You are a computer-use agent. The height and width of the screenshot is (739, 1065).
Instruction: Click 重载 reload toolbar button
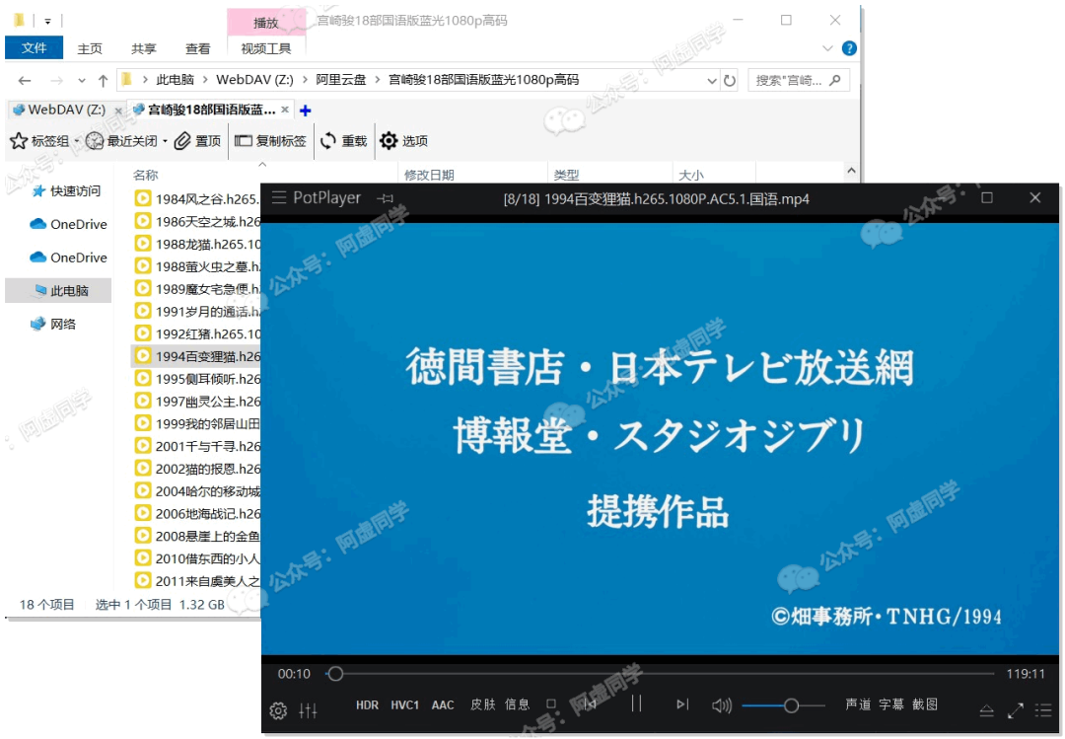344,141
